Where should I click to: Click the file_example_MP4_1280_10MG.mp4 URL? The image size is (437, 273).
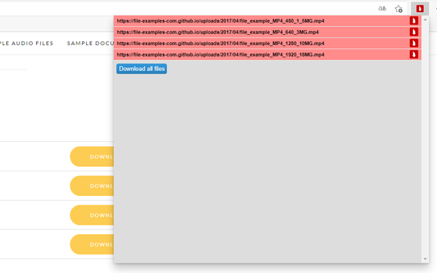pyautogui.click(x=221, y=43)
